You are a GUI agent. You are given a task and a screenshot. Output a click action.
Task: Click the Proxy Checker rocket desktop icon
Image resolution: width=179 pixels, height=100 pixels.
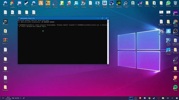pyautogui.click(x=175, y=61)
